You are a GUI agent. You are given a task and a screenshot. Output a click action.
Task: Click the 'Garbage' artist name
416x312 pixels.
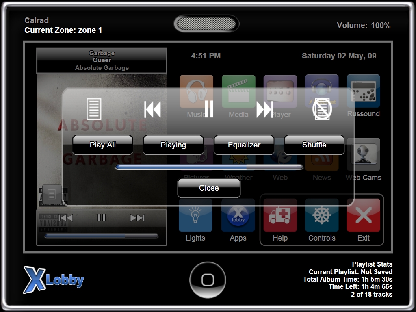[102, 53]
